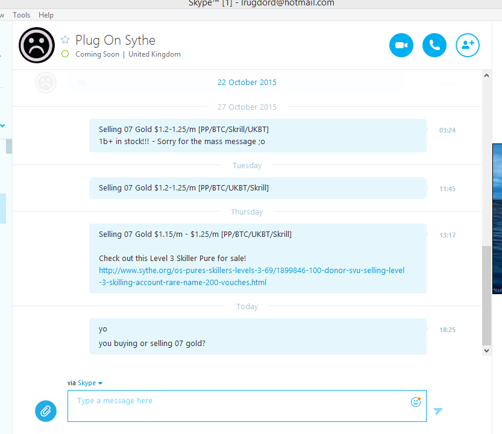
Task: Open the Tools menu
Action: 22,15
